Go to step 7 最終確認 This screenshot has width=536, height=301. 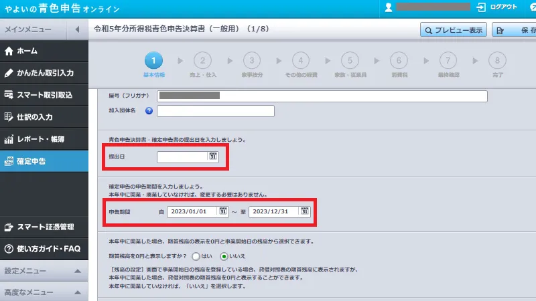point(448,61)
